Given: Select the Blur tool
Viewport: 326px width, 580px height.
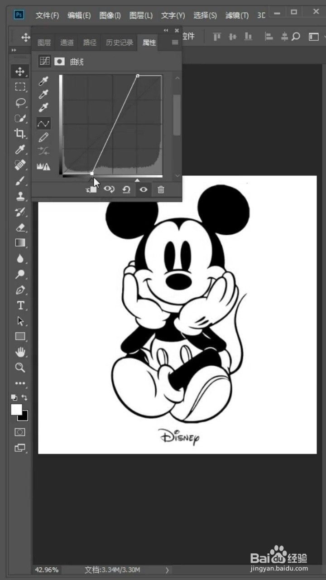Looking at the screenshot, I should 20,259.
